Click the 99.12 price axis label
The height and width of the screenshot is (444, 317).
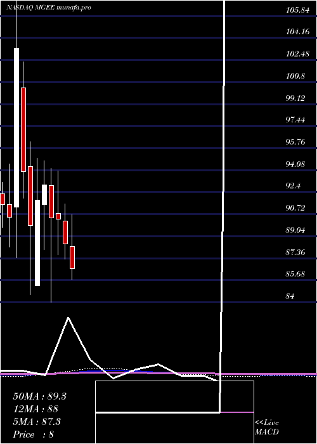[295, 98]
